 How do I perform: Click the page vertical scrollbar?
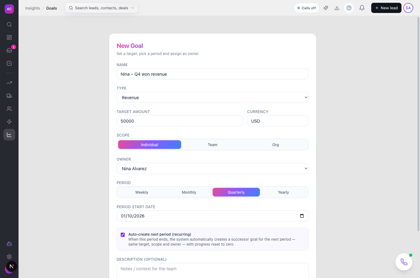(418, 124)
